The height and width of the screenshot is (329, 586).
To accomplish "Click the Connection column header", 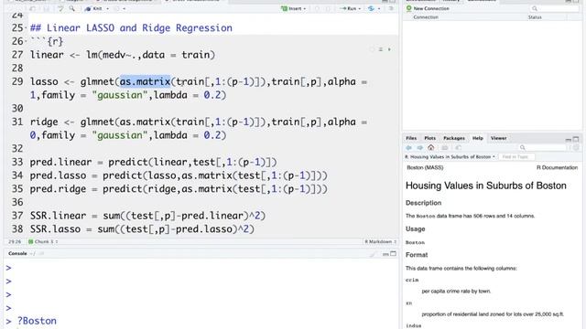I will (426, 17).
